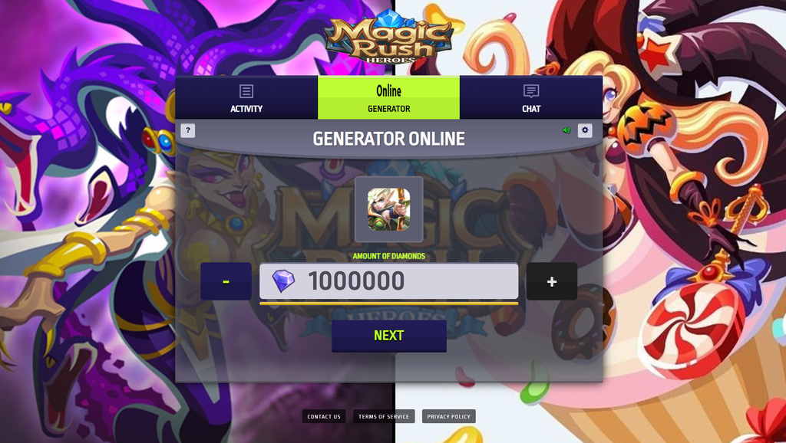Click the NEXT button
The width and height of the screenshot is (786, 443).
pos(389,336)
